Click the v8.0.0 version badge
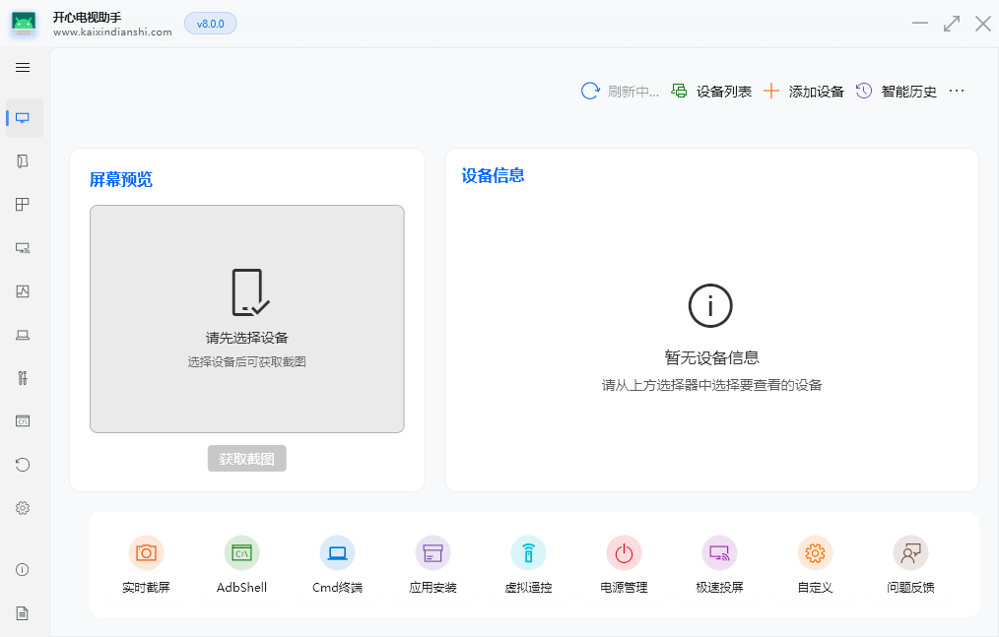This screenshot has width=999, height=637. 210,23
